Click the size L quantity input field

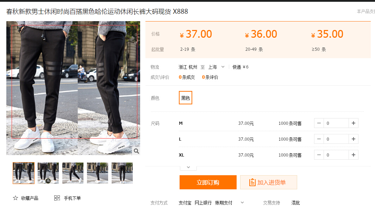[x=336, y=139]
